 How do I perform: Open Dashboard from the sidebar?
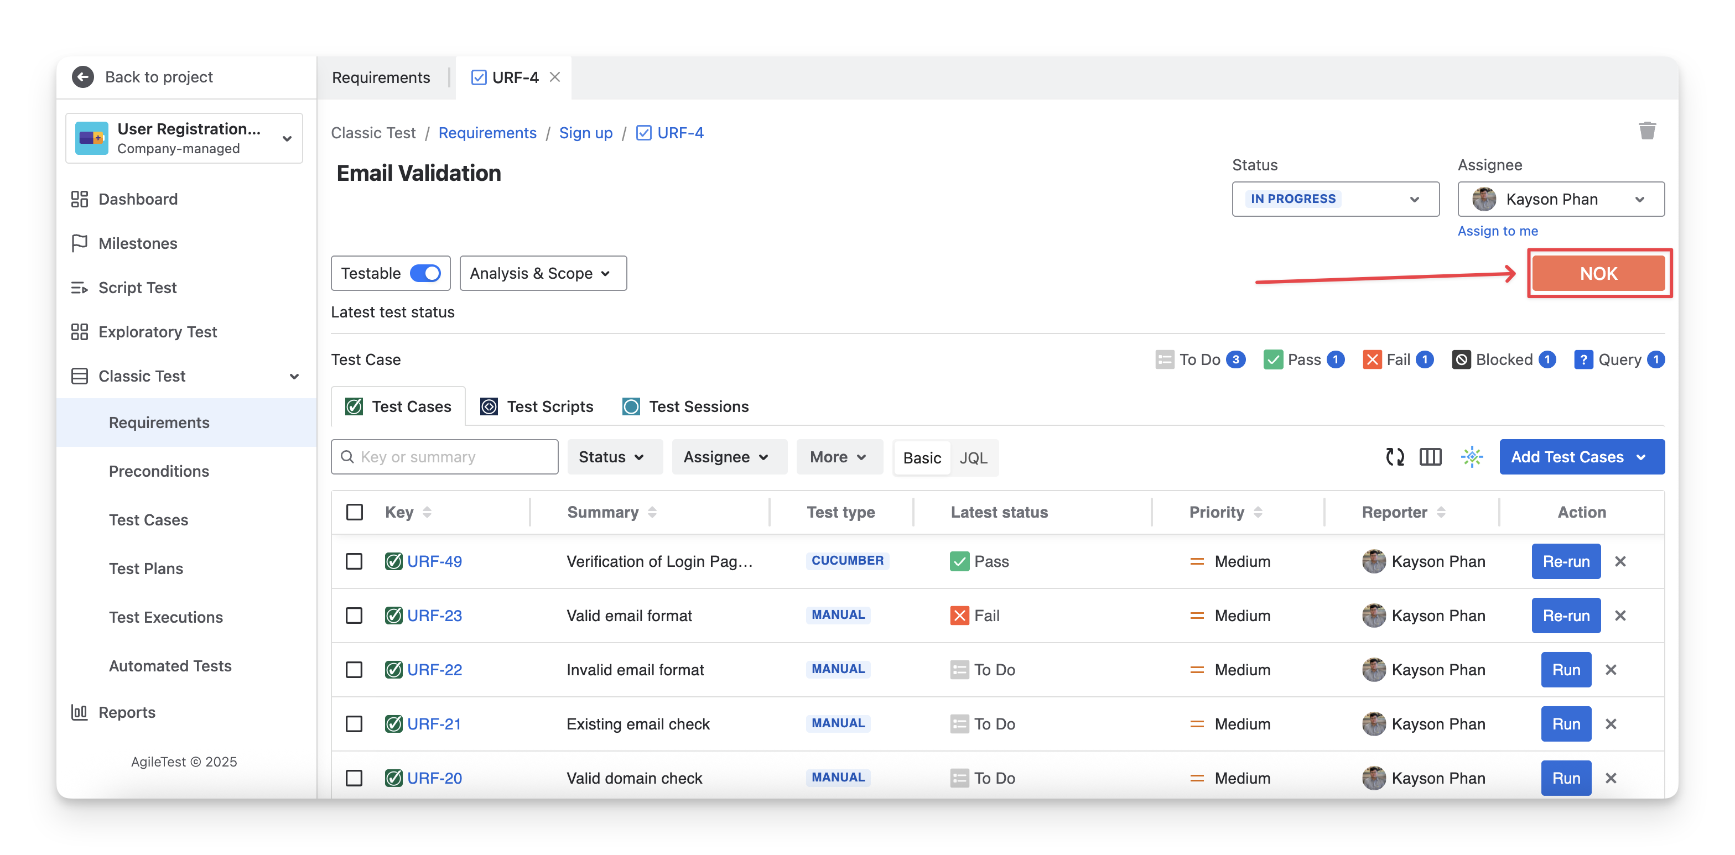[138, 199]
